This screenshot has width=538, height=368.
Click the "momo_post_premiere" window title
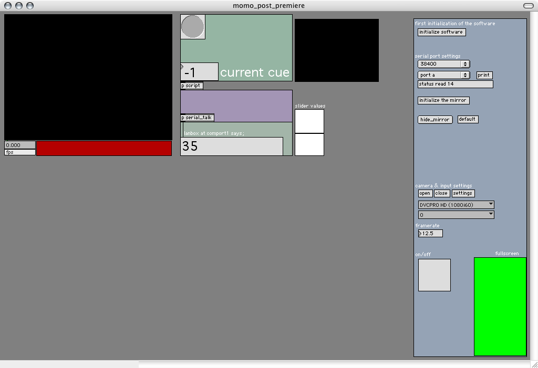268,5
